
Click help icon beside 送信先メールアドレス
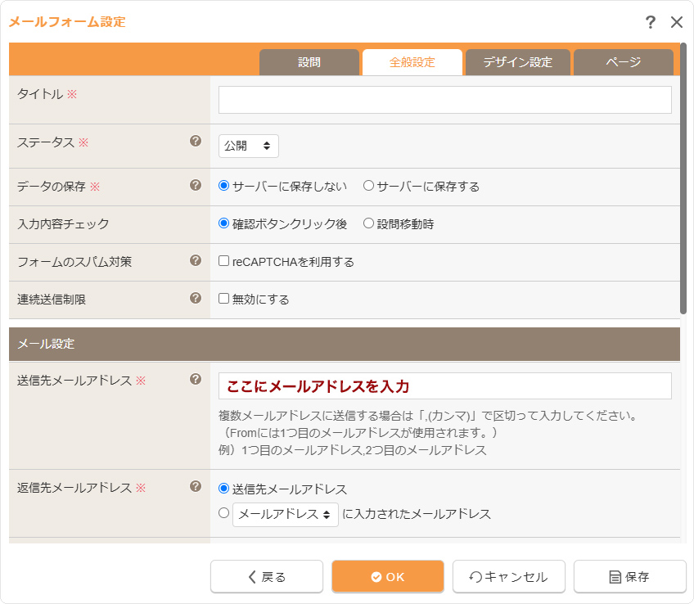click(x=196, y=379)
